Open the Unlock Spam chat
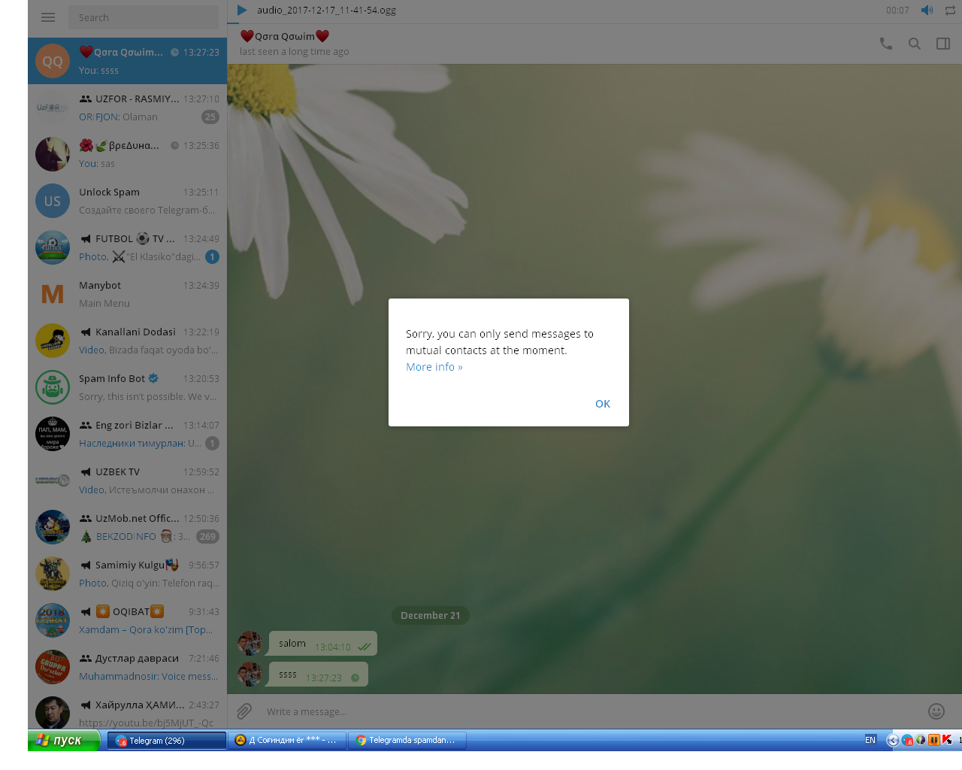The width and height of the screenshot is (962, 770). tap(128, 201)
